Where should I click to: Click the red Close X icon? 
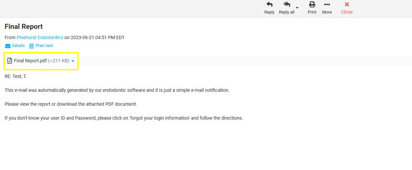[347, 5]
